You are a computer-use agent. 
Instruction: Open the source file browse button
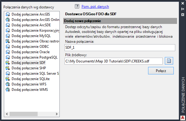[169, 61]
